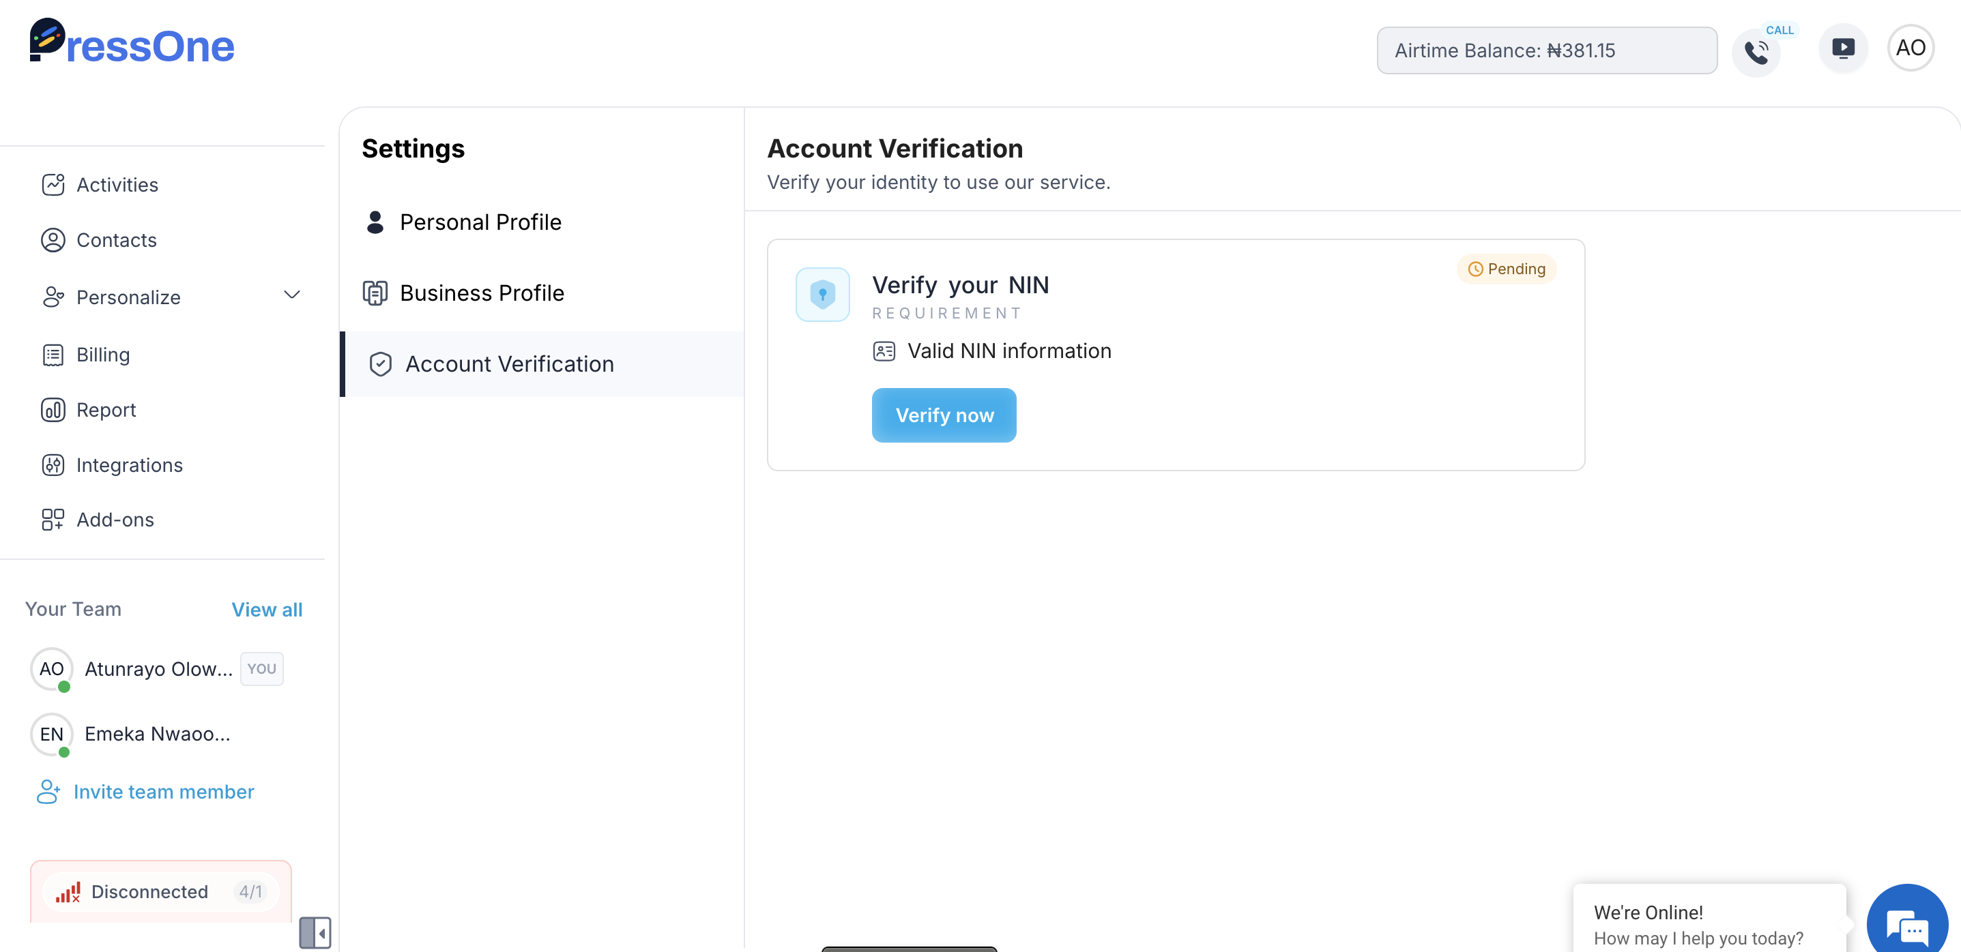
Task: Click Atunrayo's AO team avatar
Action: tap(51, 669)
